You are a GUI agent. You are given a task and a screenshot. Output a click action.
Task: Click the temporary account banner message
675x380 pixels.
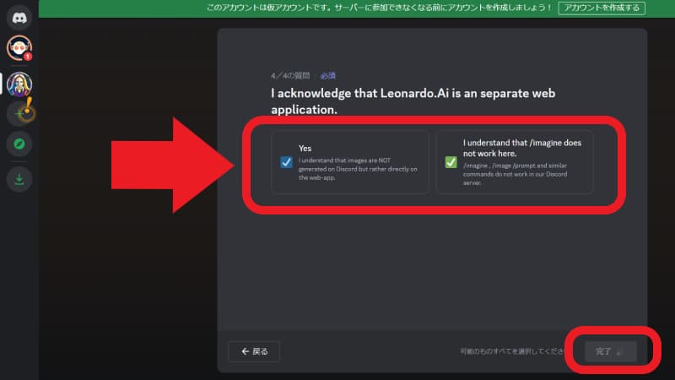click(x=379, y=8)
